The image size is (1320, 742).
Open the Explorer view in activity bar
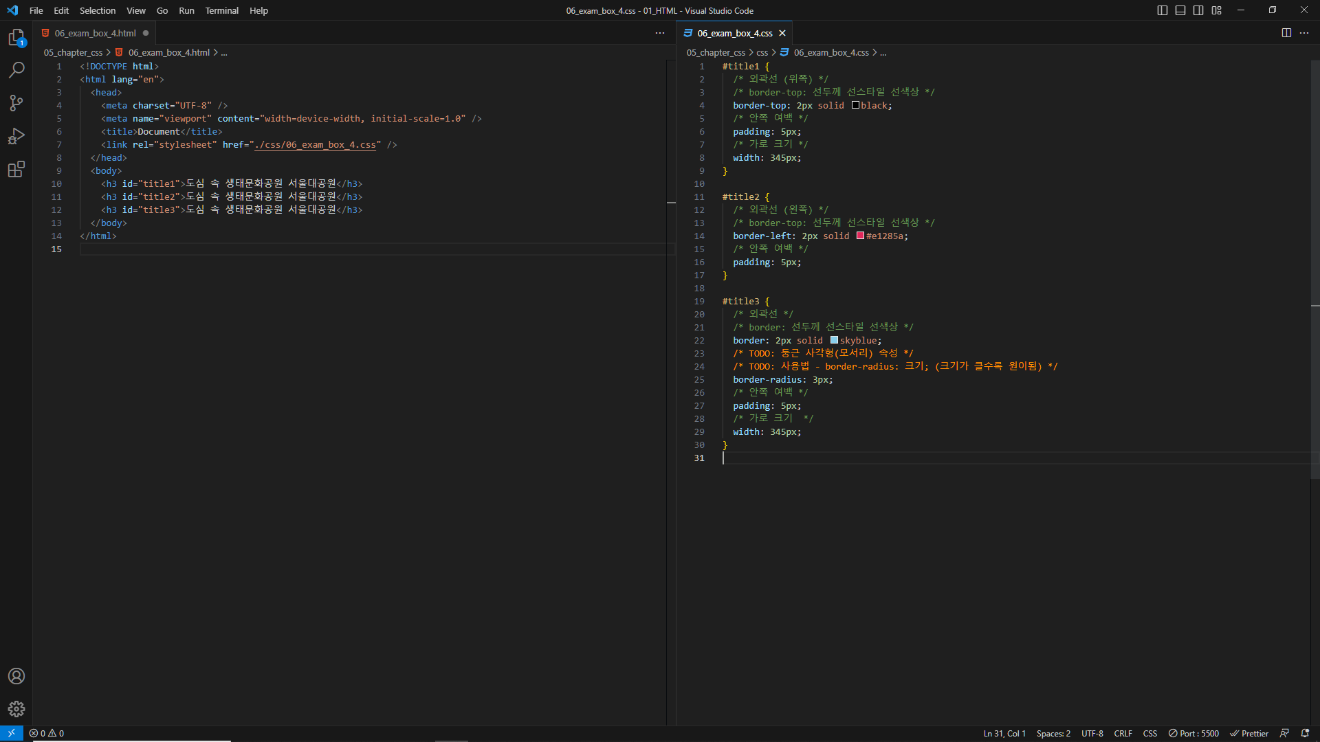click(x=16, y=38)
